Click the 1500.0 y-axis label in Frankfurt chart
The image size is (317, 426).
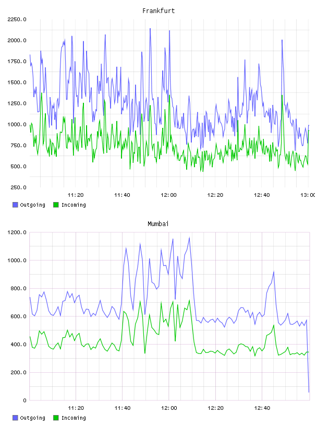click(x=17, y=82)
